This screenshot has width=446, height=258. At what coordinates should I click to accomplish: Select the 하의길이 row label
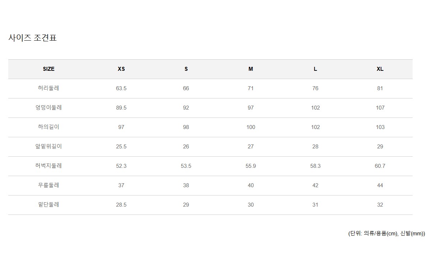48,127
